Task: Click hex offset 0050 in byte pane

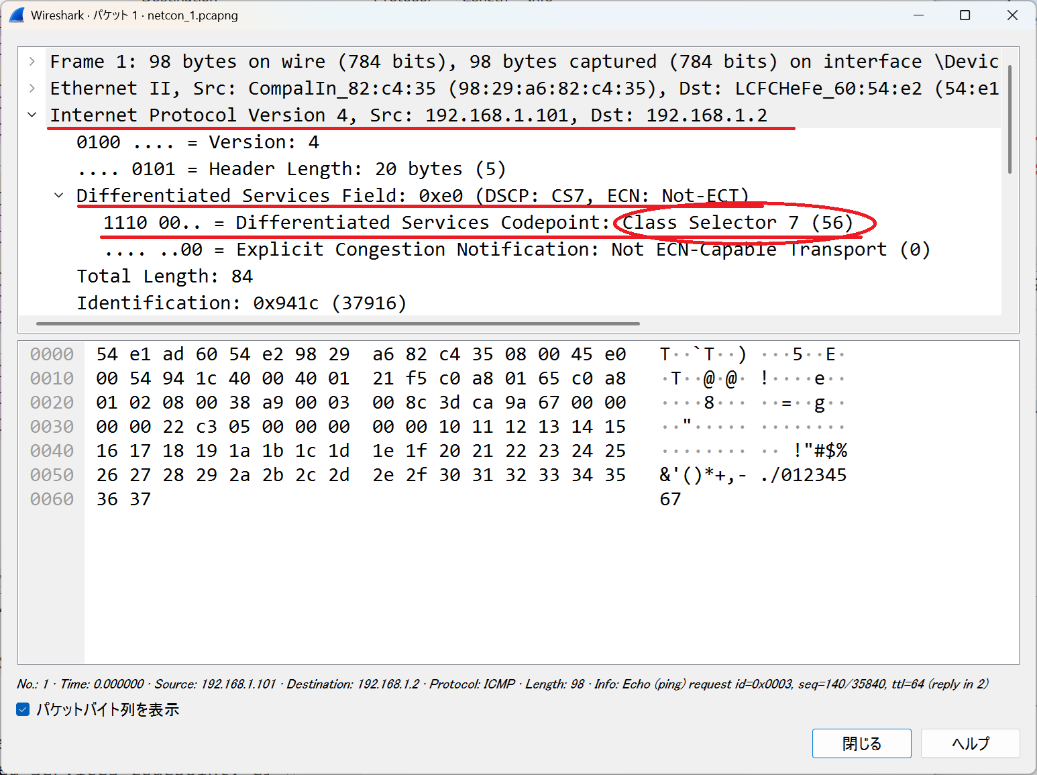Action: [52, 475]
